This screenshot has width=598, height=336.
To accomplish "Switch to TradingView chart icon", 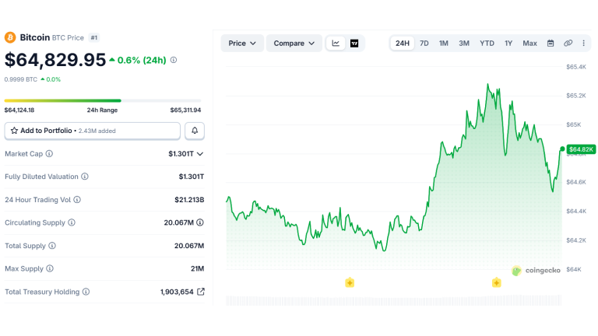I will (x=354, y=43).
